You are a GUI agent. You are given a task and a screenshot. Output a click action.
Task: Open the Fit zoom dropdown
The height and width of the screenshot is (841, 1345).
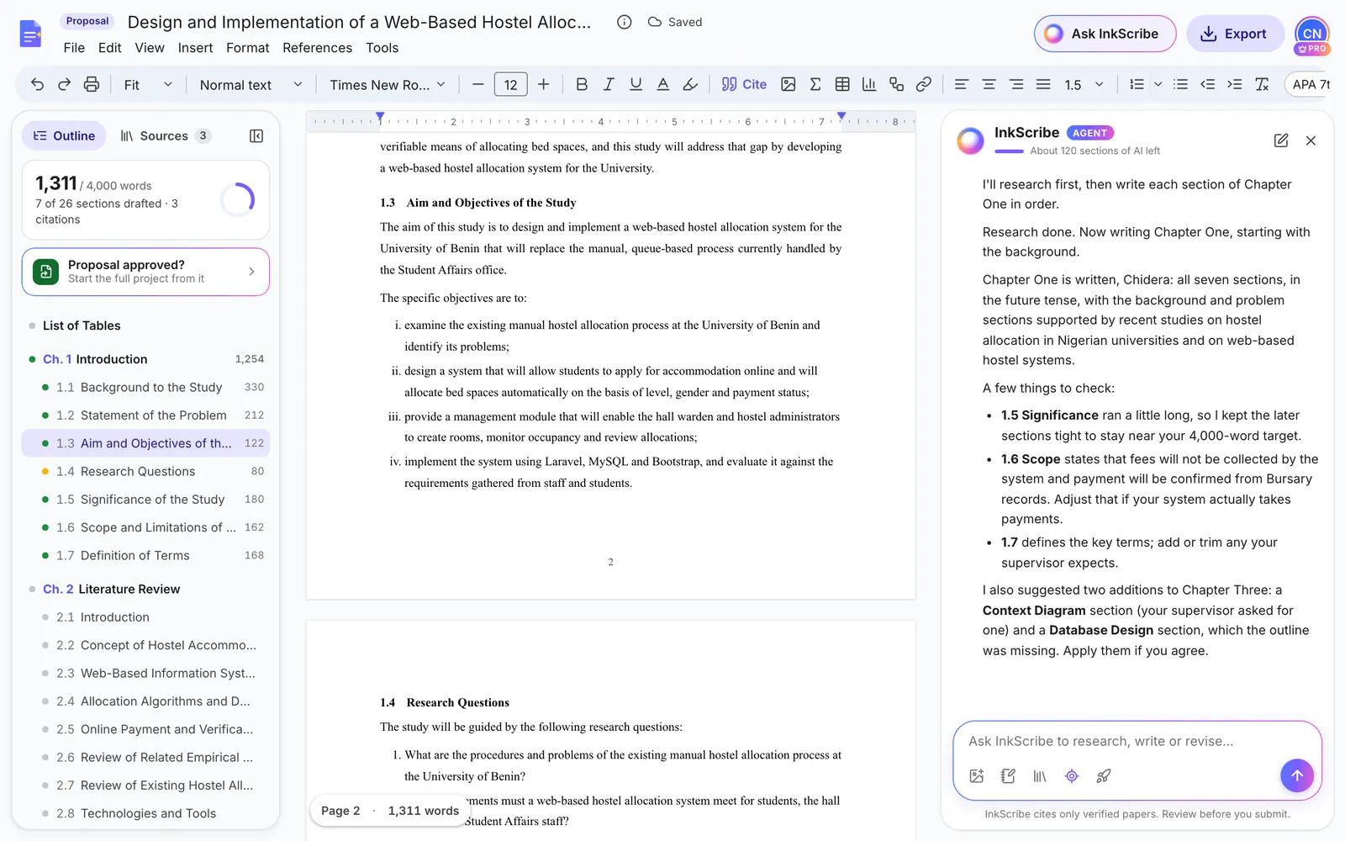click(148, 84)
